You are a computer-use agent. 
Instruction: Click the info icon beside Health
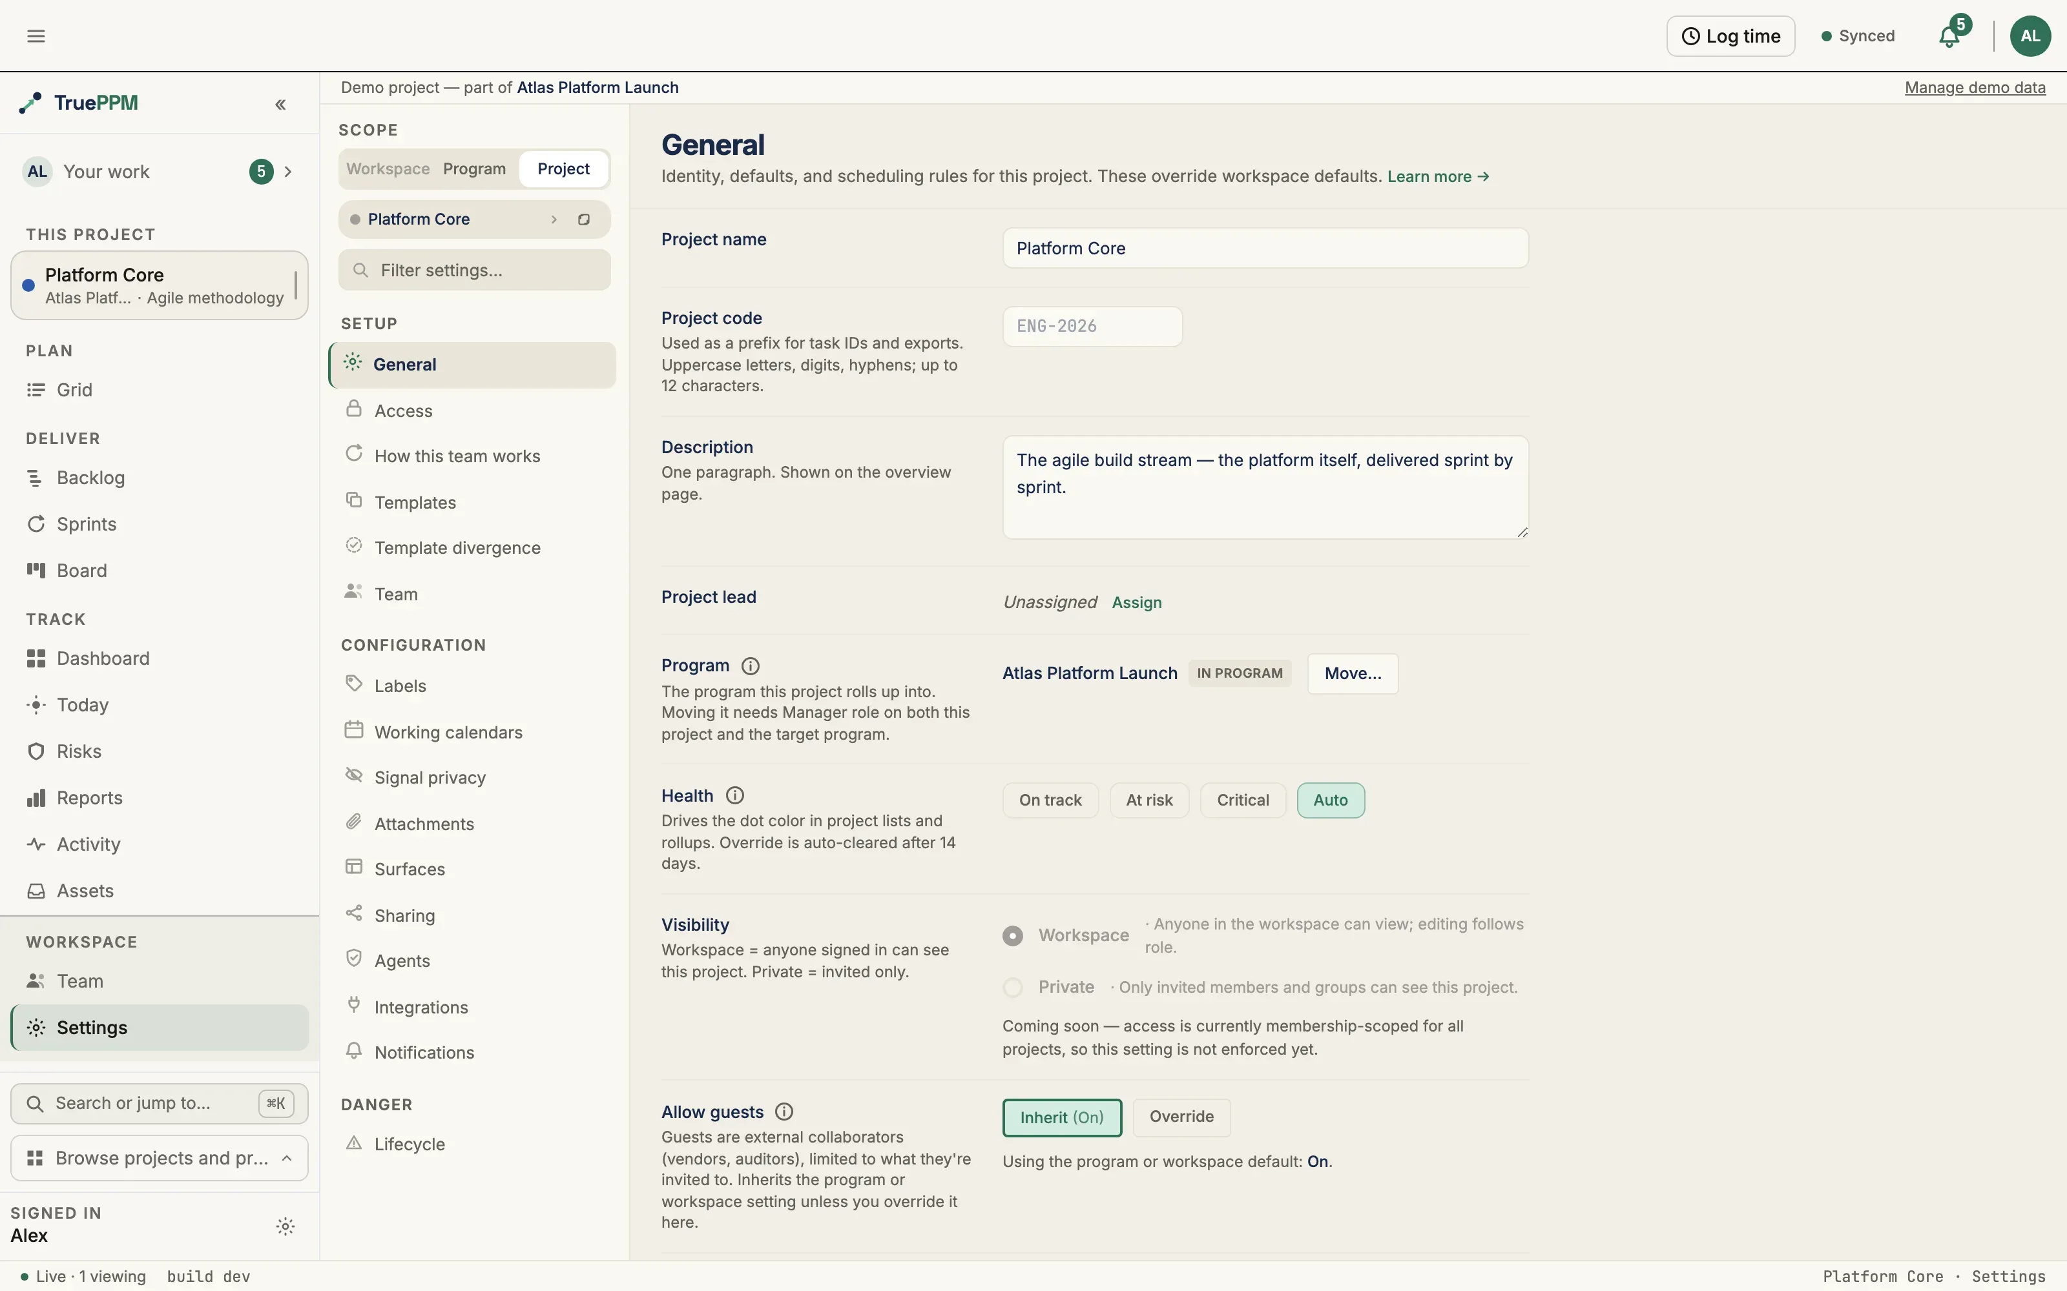(x=734, y=796)
